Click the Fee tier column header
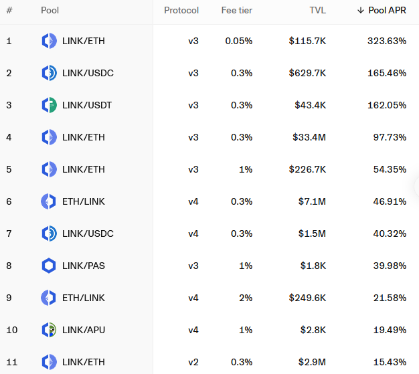The height and width of the screenshot is (374, 419). [237, 11]
